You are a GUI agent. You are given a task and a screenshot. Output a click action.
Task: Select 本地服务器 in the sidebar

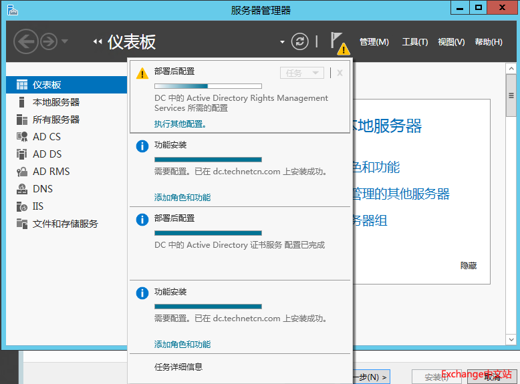coord(56,102)
